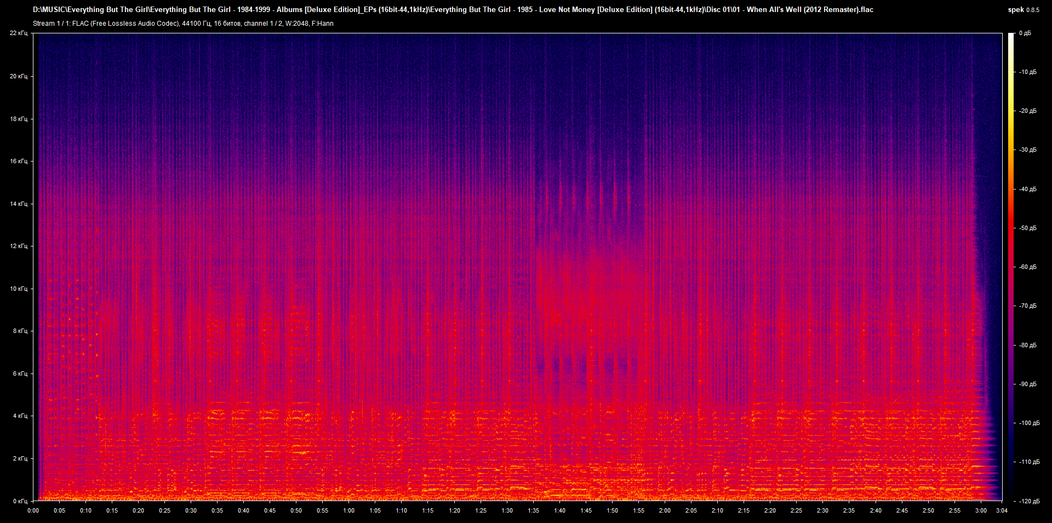Click the '8 кГц' frequency axis label
1052x523 pixels.
click(x=20, y=331)
